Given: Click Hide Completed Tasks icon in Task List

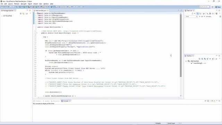Looking at the screenshot, I should coord(207,14).
